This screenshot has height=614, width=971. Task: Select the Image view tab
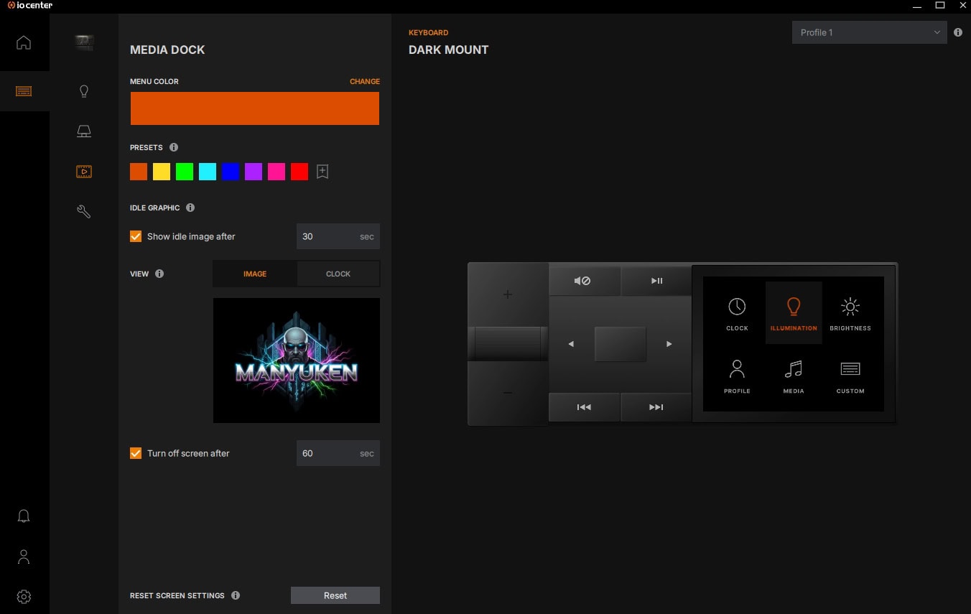point(255,274)
